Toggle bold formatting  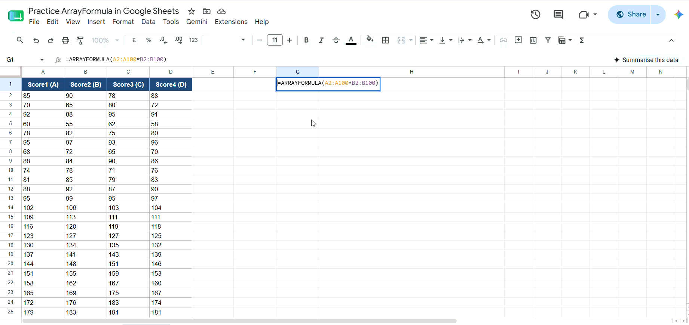306,40
